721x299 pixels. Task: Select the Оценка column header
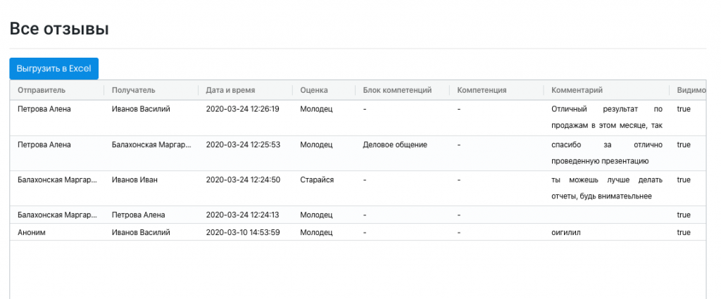point(314,90)
